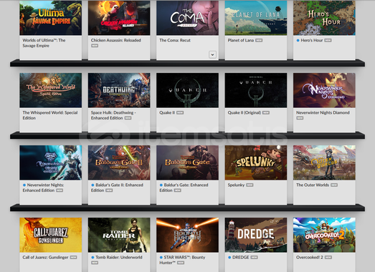This screenshot has height=272, width=375.
Task: Open The Whispered World: Special Edition title
Action: point(50,115)
